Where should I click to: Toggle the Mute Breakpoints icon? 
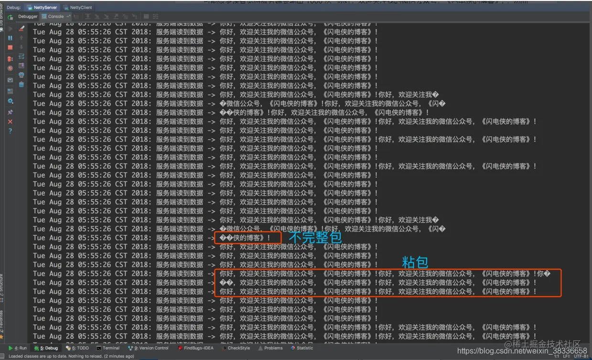tap(10, 68)
